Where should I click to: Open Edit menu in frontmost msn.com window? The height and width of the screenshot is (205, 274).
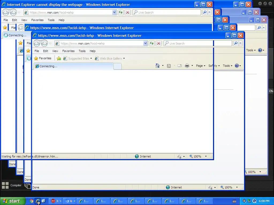coord(45,51)
